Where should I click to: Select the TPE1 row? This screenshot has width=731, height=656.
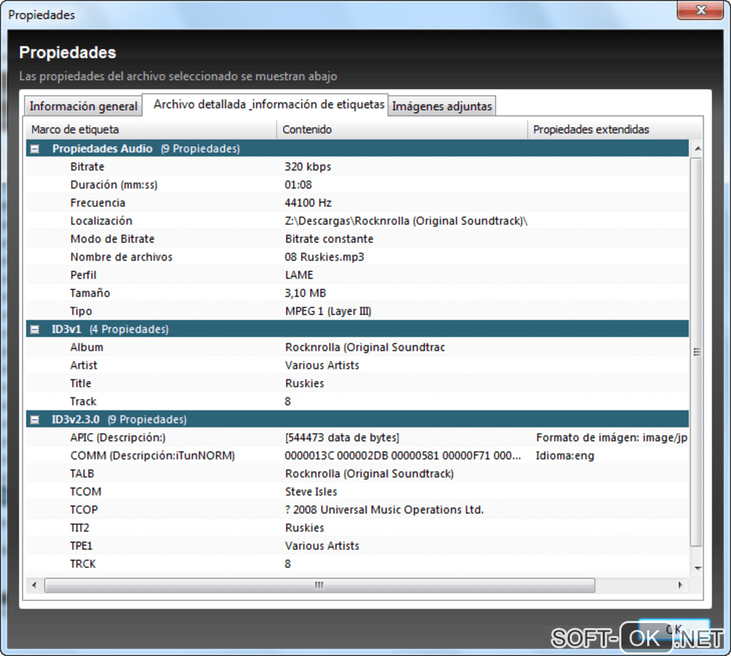(x=357, y=546)
